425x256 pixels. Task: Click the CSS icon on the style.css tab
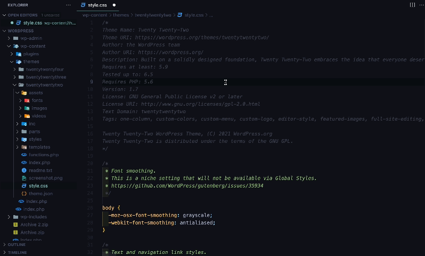point(83,5)
